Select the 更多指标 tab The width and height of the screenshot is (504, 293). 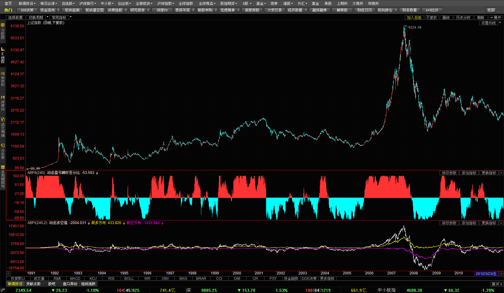327,279
